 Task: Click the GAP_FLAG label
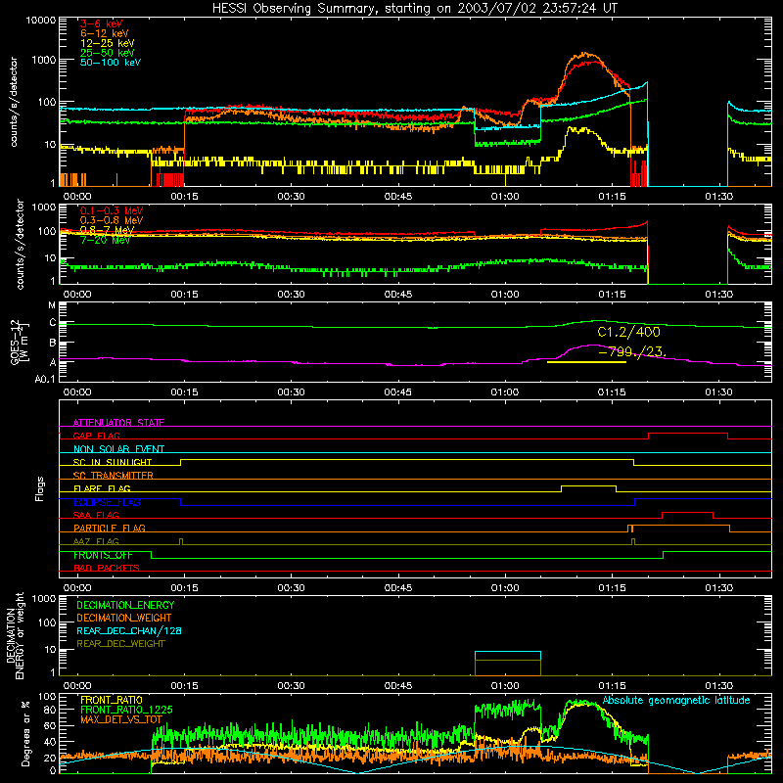(96, 436)
